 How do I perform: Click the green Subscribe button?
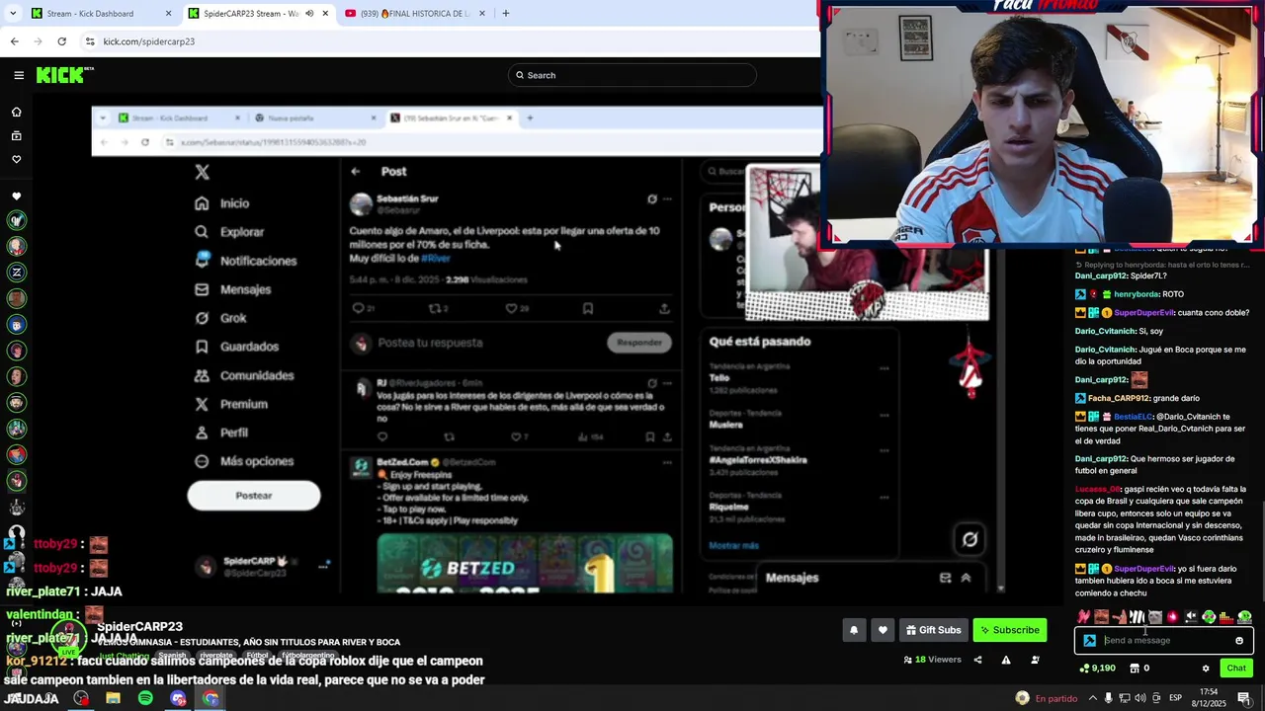point(1009,630)
